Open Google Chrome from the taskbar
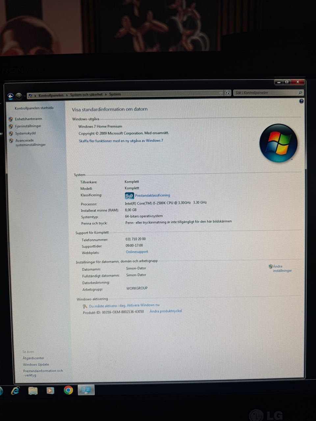Image resolution: width=316 pixels, height=421 pixels. point(68,390)
